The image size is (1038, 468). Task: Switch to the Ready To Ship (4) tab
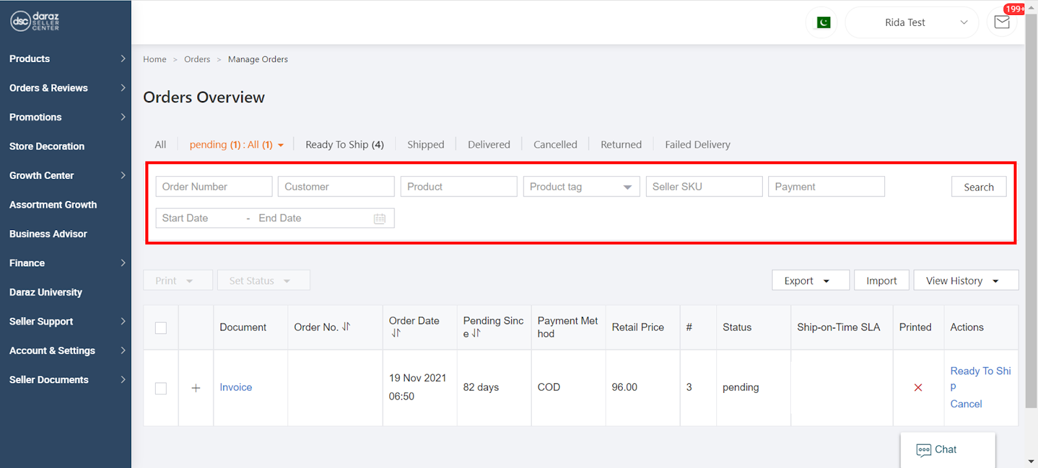344,145
